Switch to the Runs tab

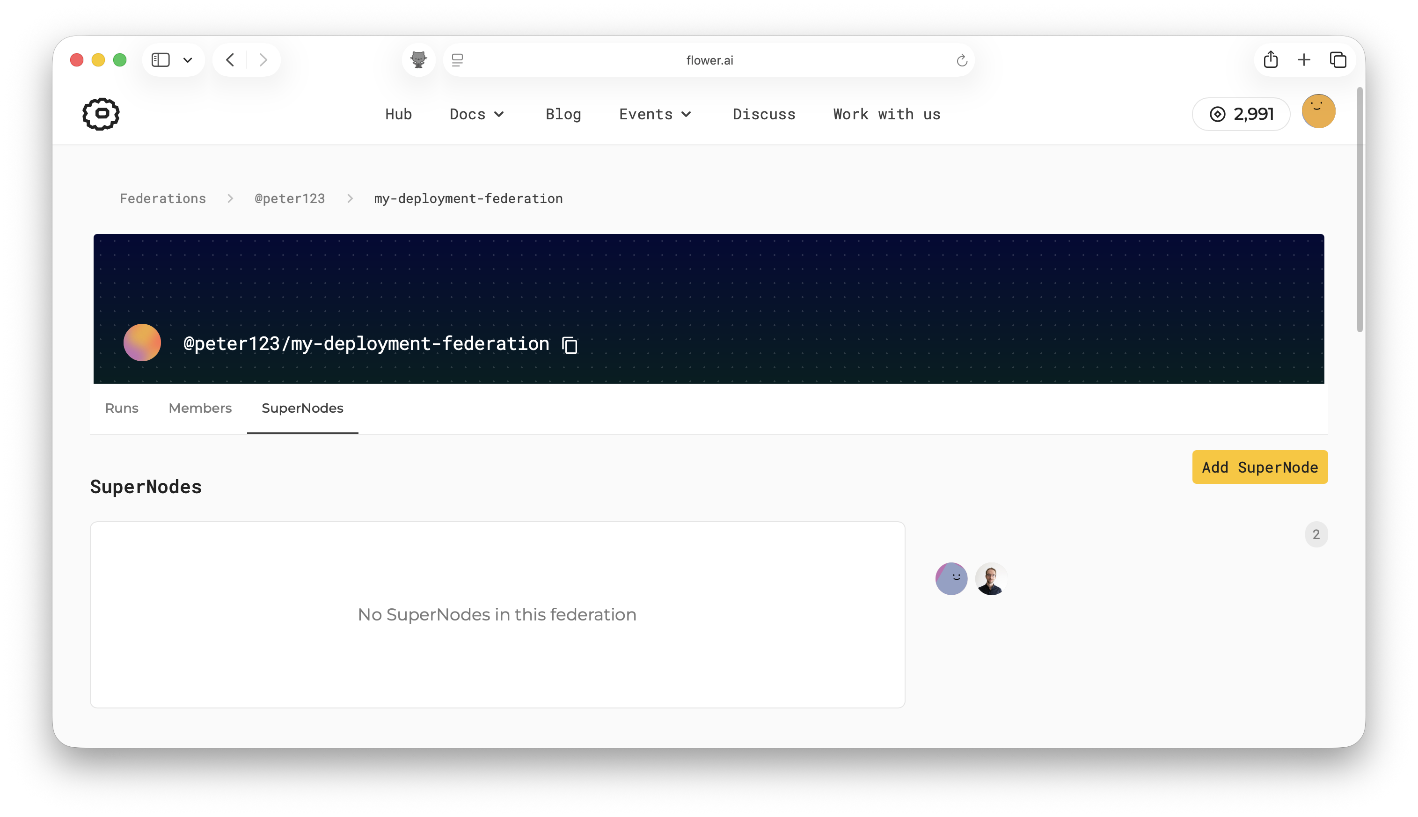(x=121, y=408)
